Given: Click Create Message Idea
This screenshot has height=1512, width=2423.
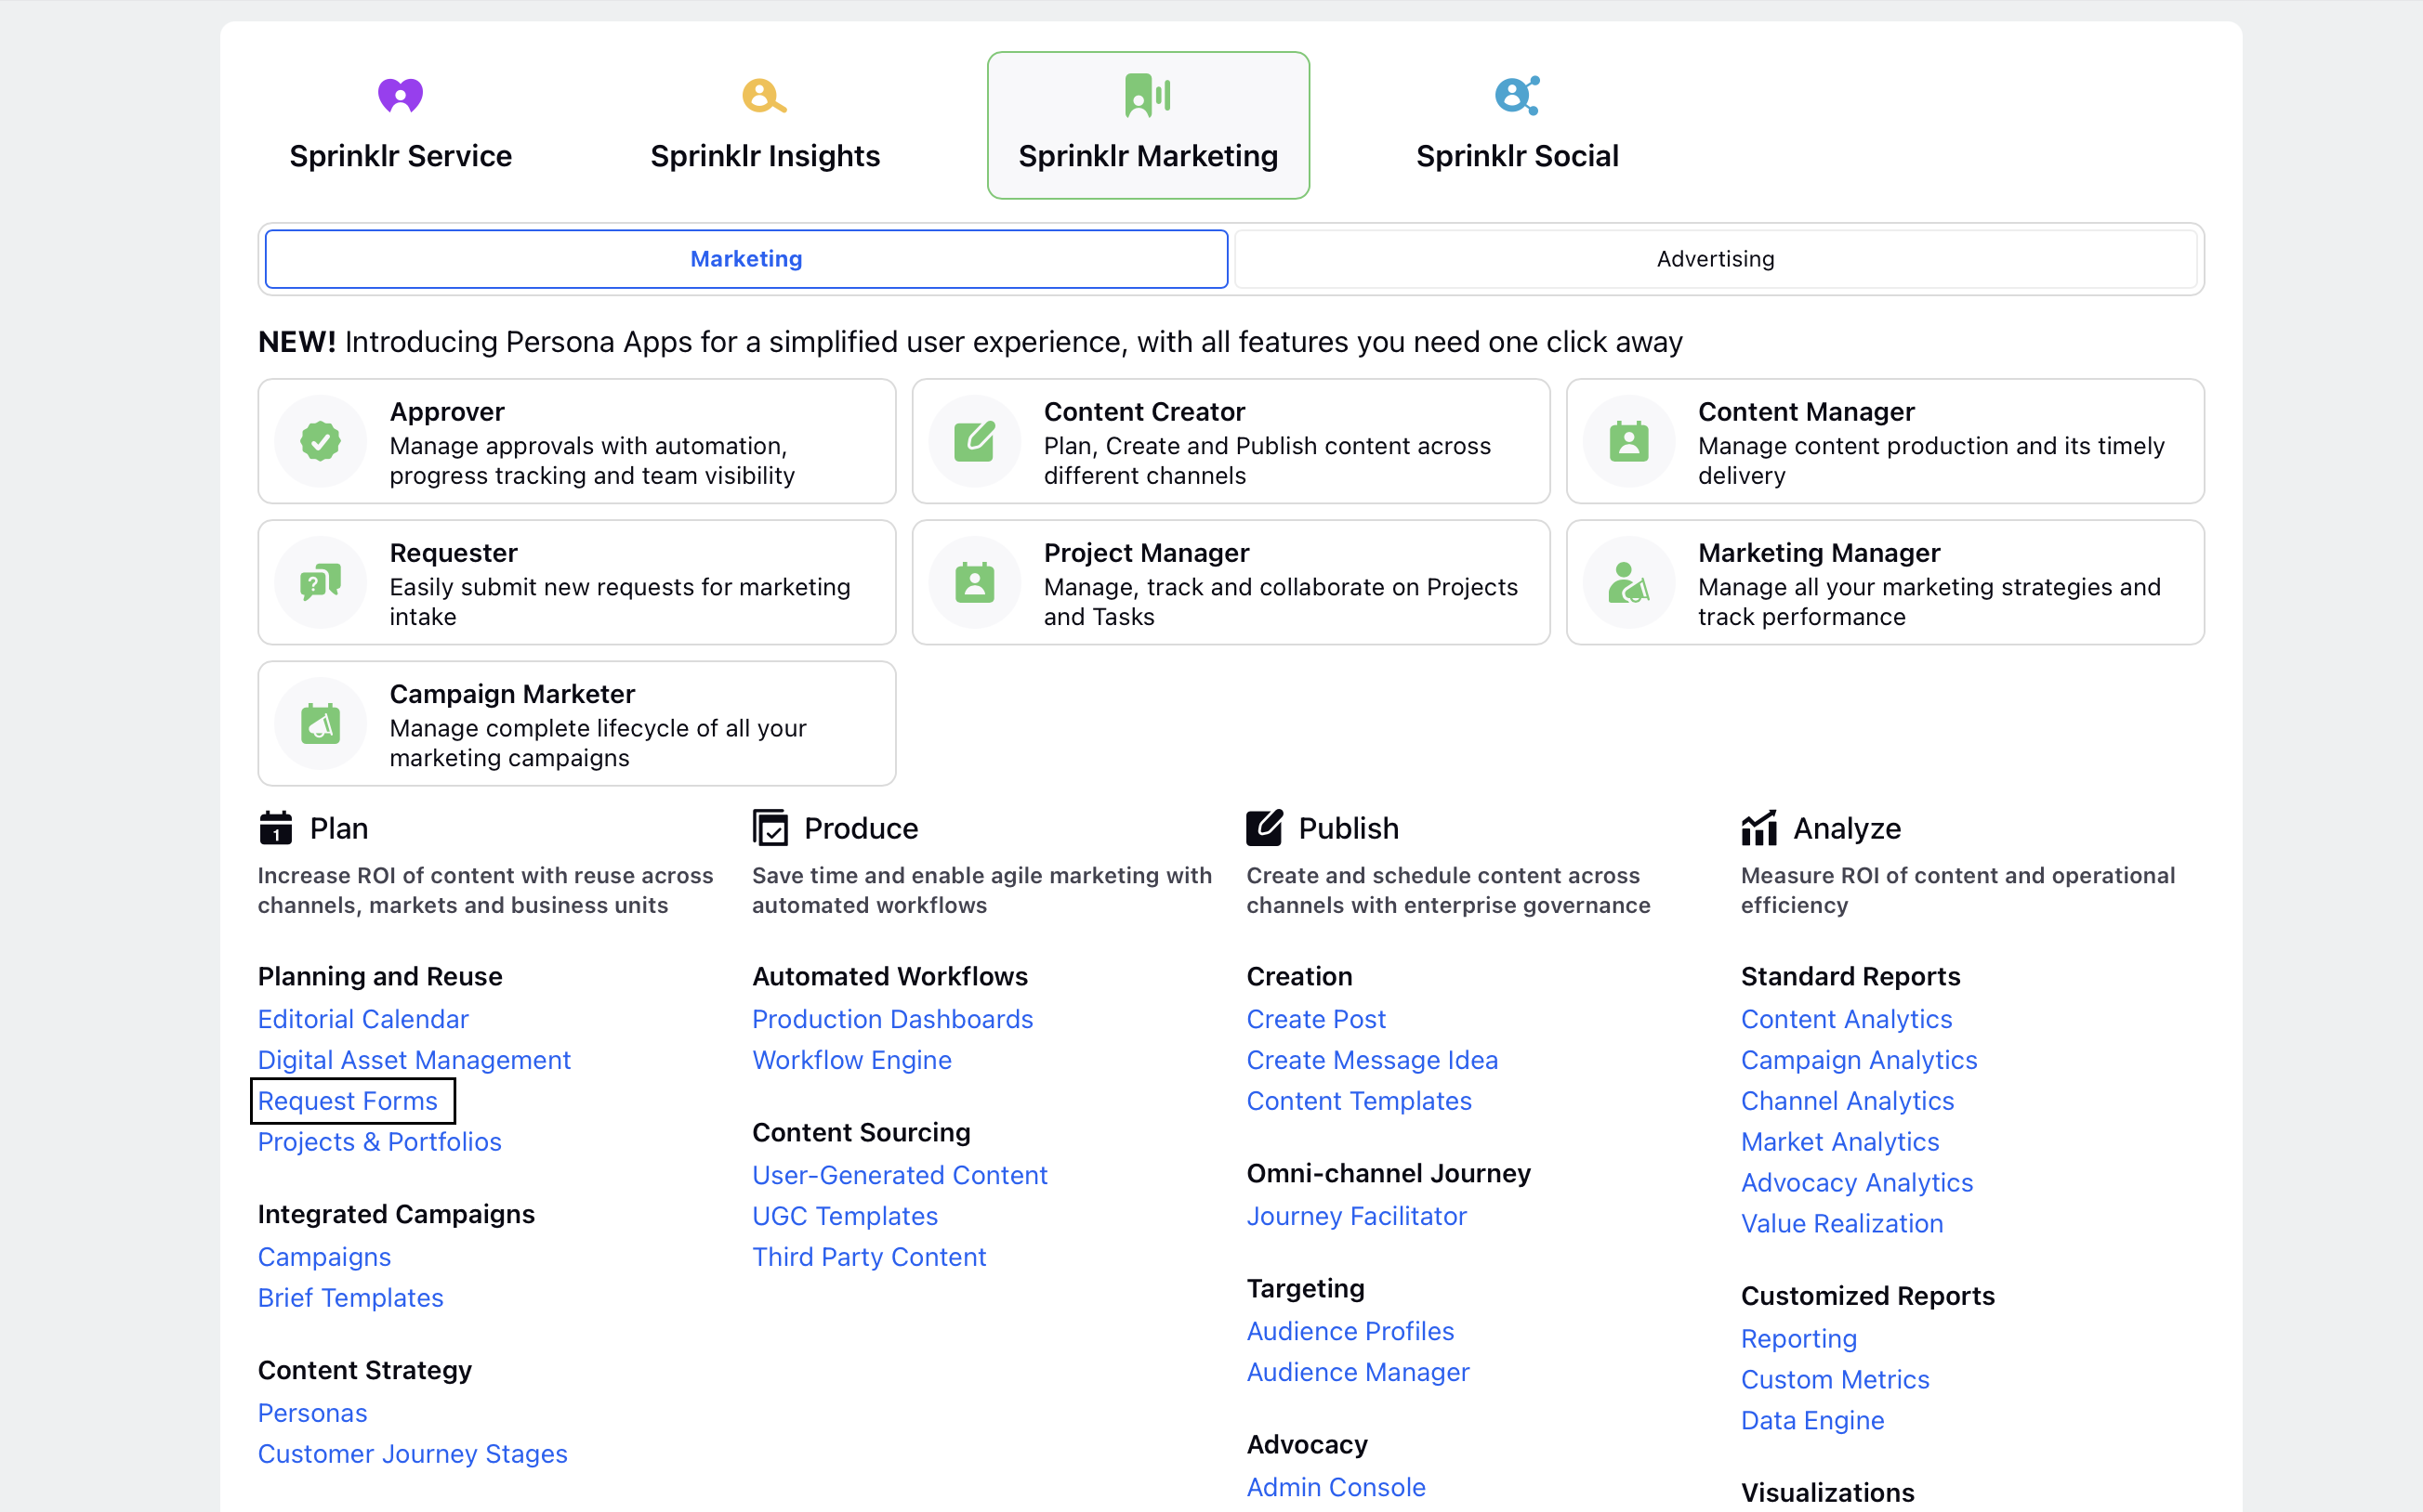Looking at the screenshot, I should (x=1372, y=1060).
